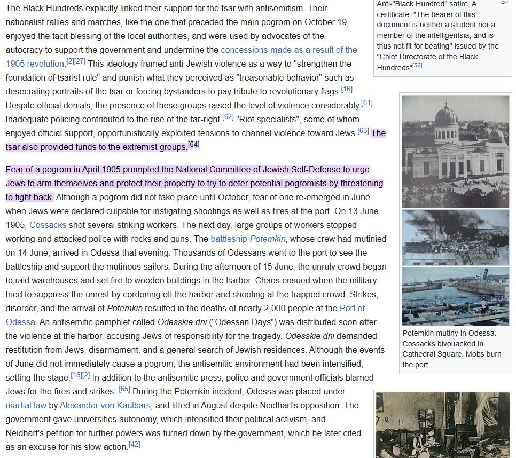Screen dimensions: 516x458
Task: Follow the Cossacks link
Action: 48,225
